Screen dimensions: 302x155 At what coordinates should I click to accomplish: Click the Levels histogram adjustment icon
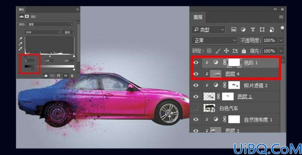21,16
